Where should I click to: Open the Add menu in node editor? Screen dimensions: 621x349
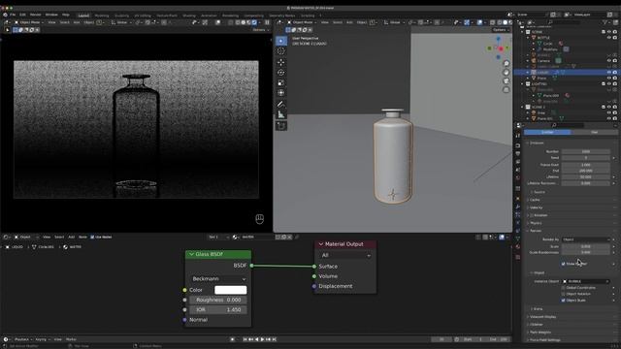tap(71, 237)
